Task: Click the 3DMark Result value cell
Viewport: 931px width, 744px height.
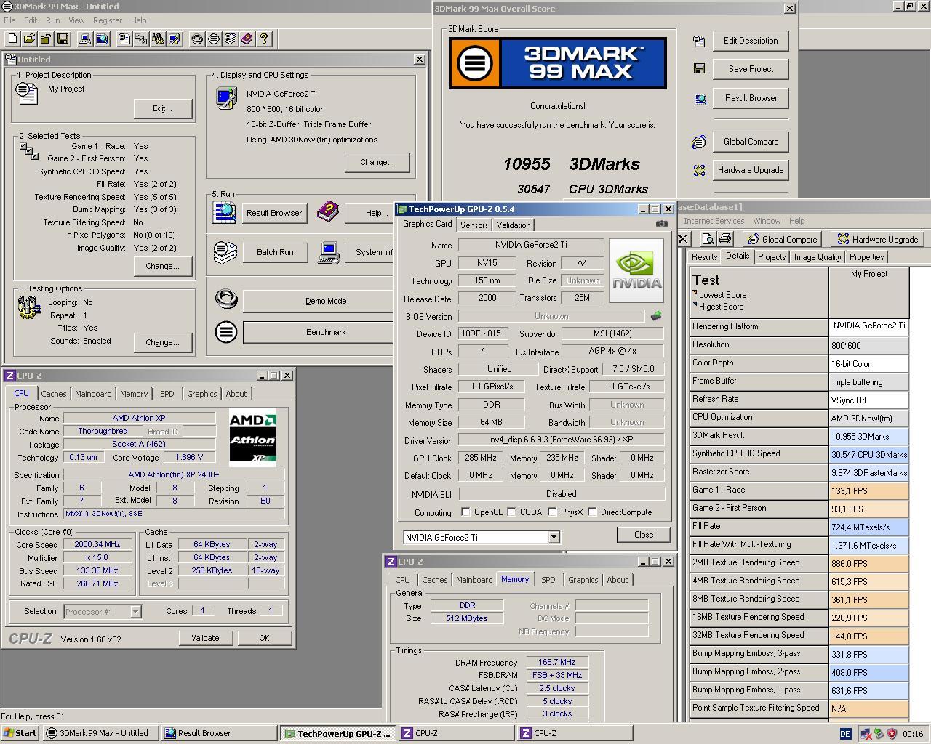Action: 869,437
